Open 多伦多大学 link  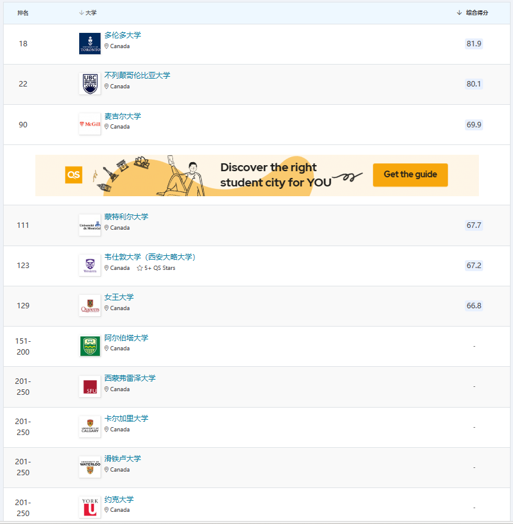122,35
